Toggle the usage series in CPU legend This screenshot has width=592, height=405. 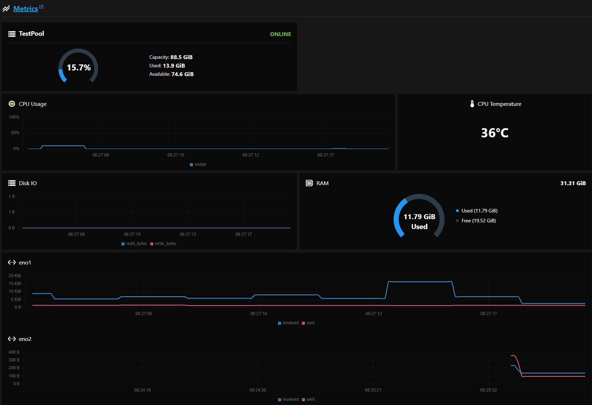198,164
